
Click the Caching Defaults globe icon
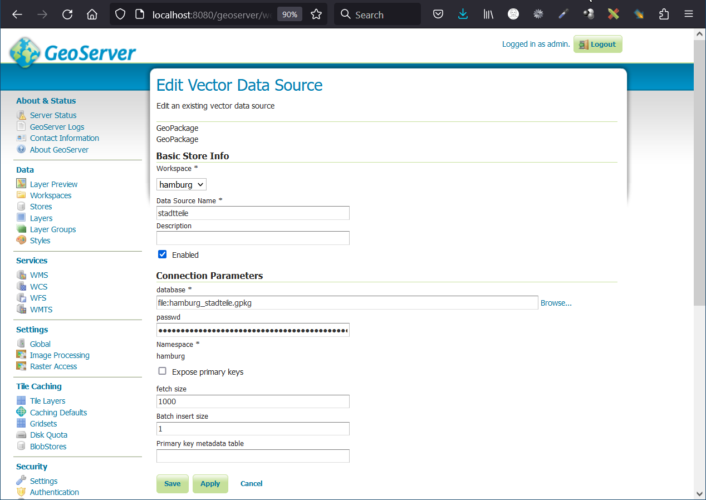point(21,412)
